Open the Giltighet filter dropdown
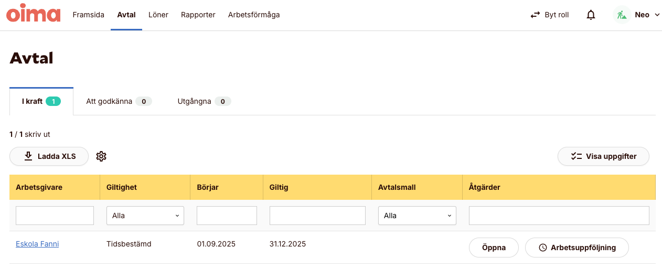Viewport: 662px width, 268px height. (145, 216)
